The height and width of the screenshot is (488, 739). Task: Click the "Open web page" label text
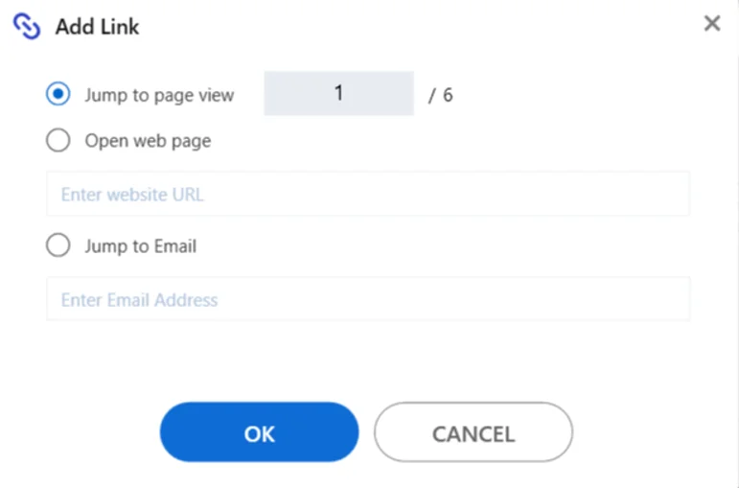click(x=148, y=141)
